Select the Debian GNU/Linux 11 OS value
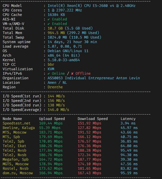Viewport: 162px width, 179px height. tap(68, 51)
